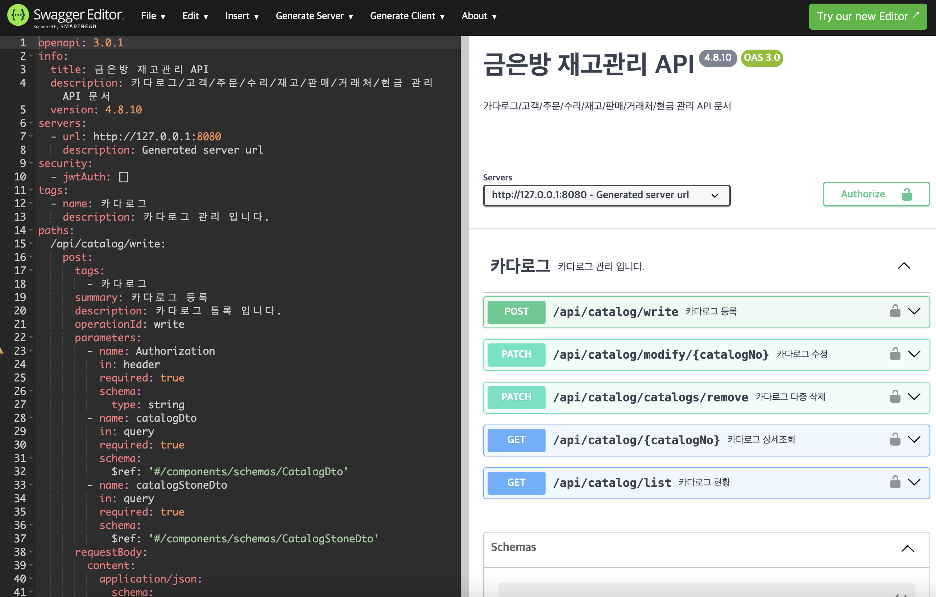Fold the parameters block on line 22
Screen dimensions: 936x597
click(x=31, y=338)
